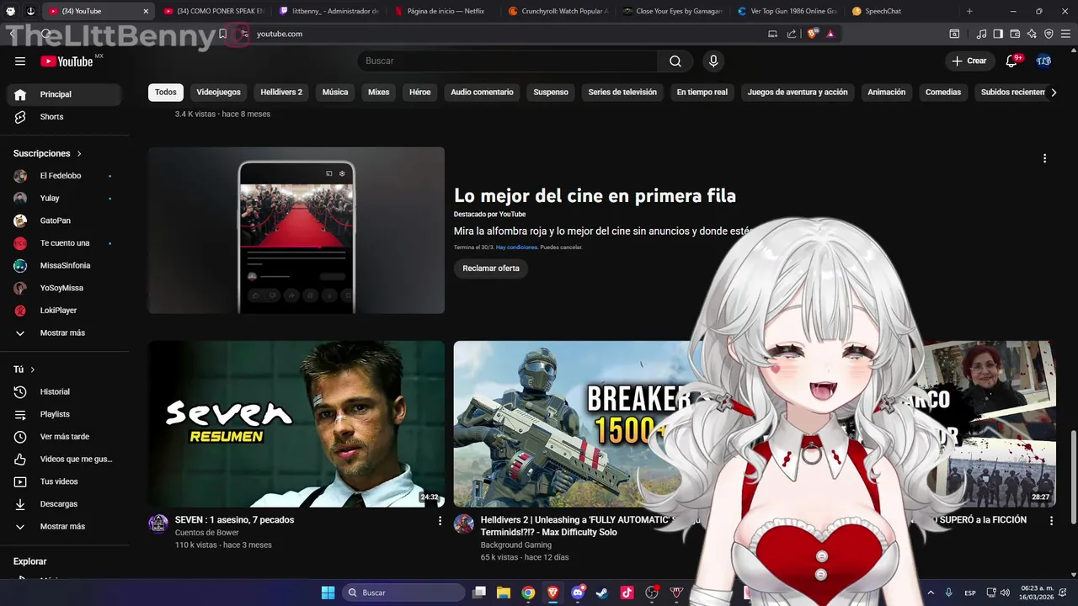
Task: Open Brave playlist music note icon
Action: pyautogui.click(x=981, y=34)
